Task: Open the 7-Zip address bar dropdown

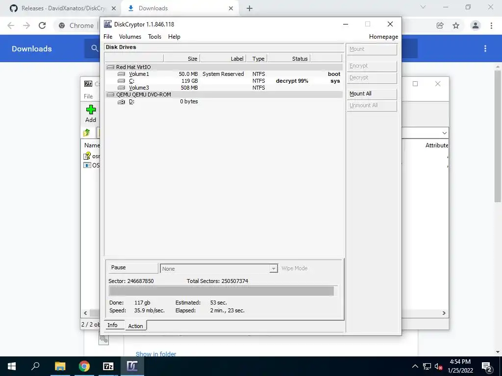Action: coord(444,133)
